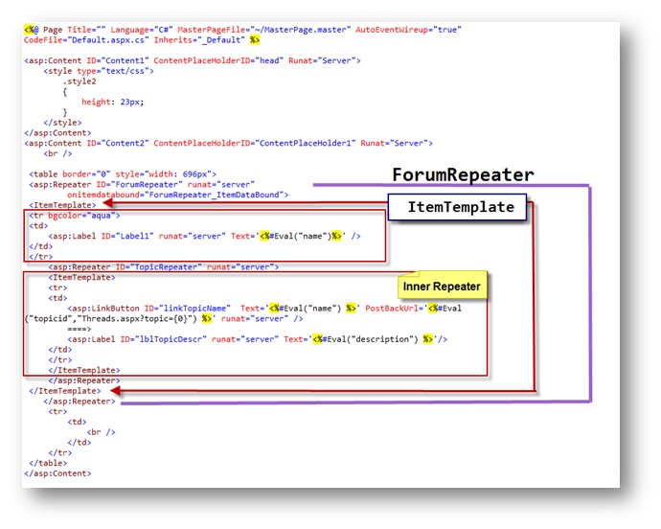Click the ====> arrow text line
Screen dimensions: 661x529
pyautogui.click(x=80, y=329)
